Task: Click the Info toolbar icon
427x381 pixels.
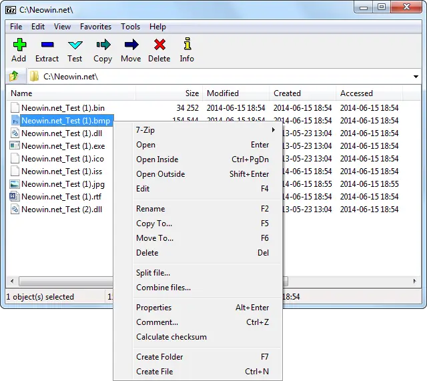Action: [x=187, y=44]
